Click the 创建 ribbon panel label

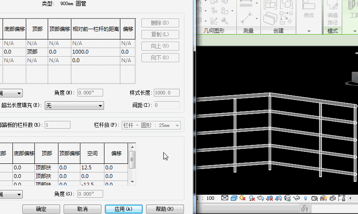pos(278,31)
